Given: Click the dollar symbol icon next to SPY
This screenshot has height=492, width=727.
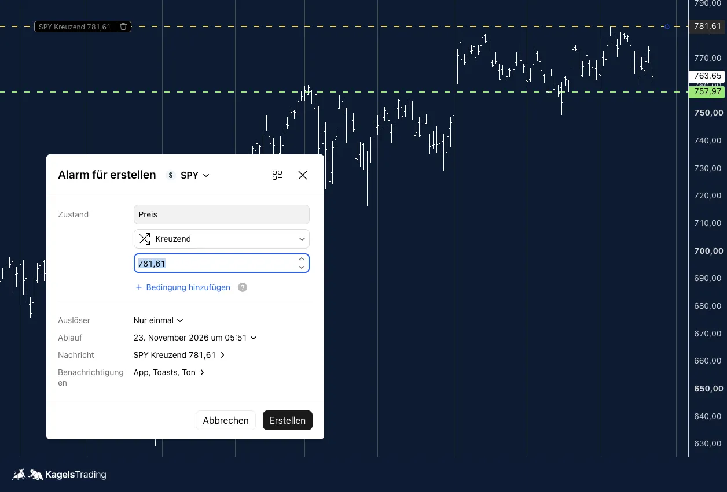Looking at the screenshot, I should pos(170,175).
